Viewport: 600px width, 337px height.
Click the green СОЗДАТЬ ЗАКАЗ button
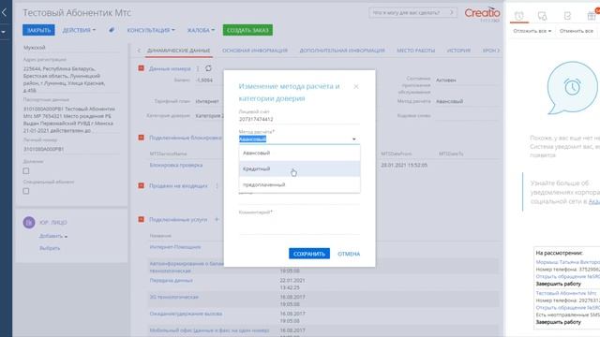pyautogui.click(x=247, y=30)
